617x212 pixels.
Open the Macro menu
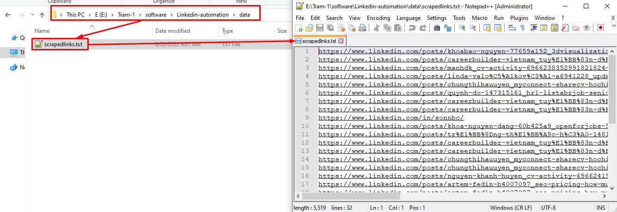point(480,18)
